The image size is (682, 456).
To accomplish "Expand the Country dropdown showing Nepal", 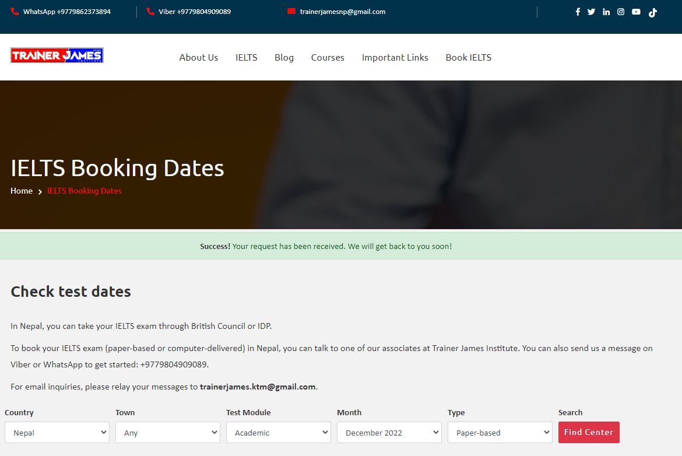I will [x=57, y=433].
